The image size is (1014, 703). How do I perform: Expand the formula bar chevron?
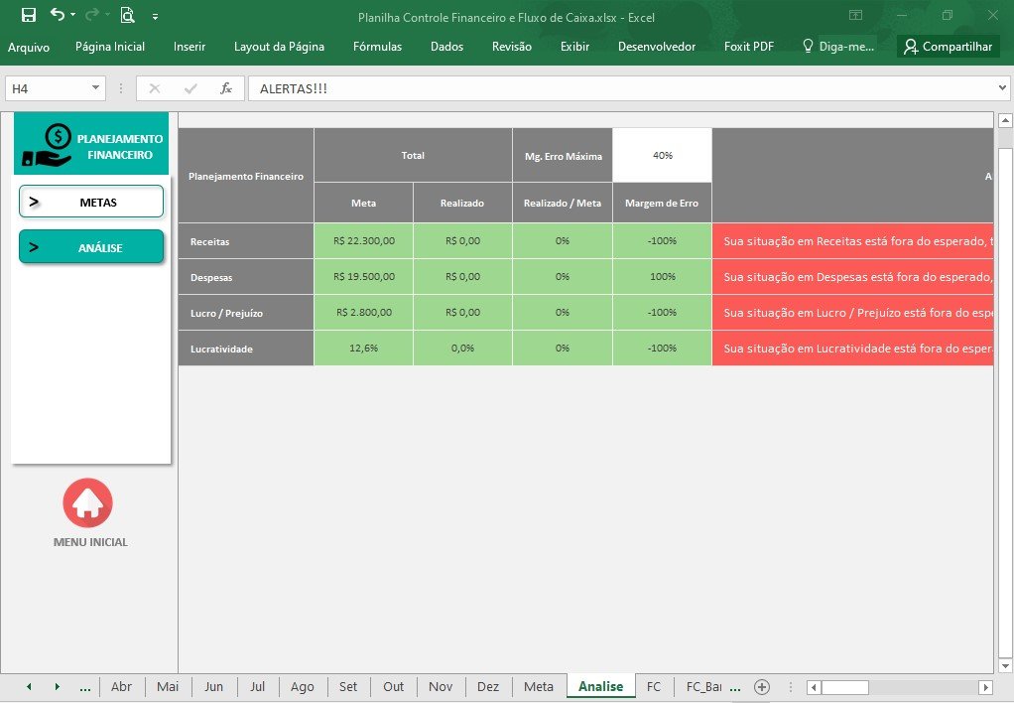click(1002, 88)
